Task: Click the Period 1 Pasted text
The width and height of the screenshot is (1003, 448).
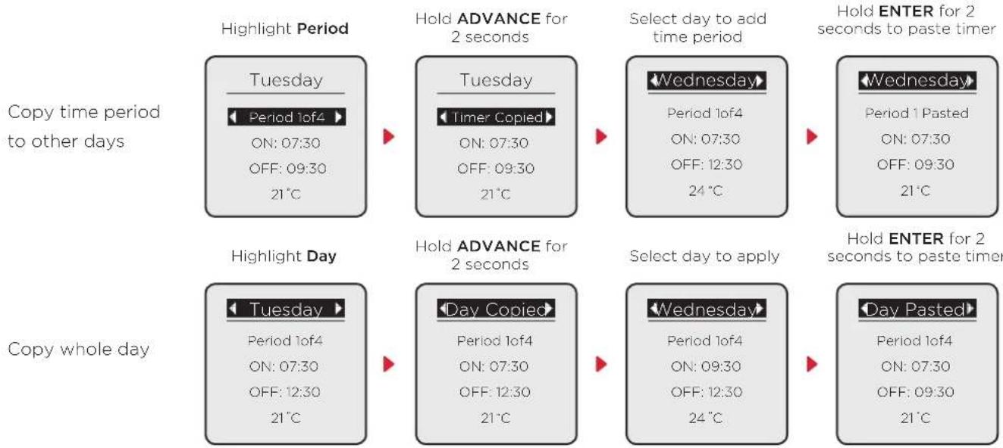Action: (917, 114)
